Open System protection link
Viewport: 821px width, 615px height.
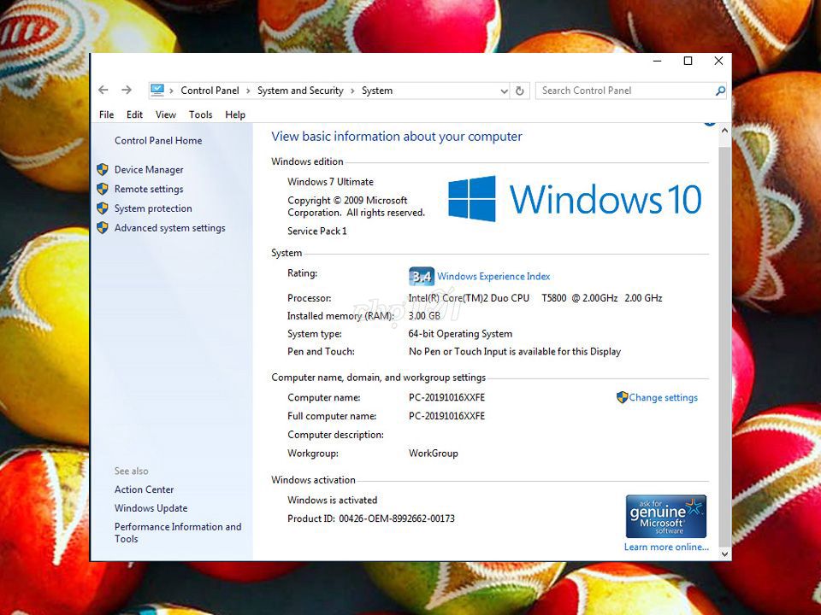click(153, 208)
